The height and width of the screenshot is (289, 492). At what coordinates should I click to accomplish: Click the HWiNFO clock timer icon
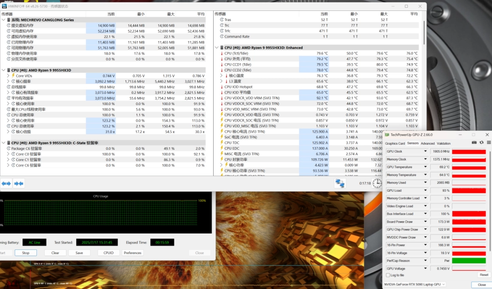tap(377, 183)
